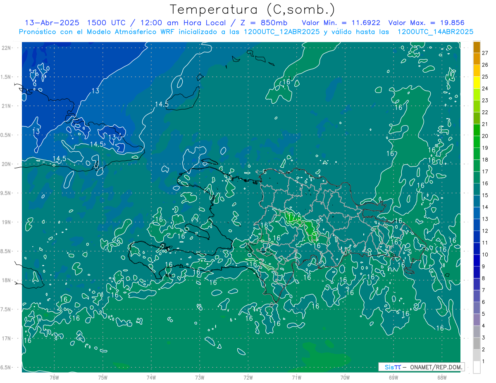The height and width of the screenshot is (383, 496).
Task: Click the 'ONAMET/REP.DOM.' credit label
Action: [x=436, y=367]
